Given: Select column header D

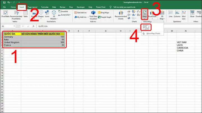Looking at the screenshot, I should coord(69,31).
